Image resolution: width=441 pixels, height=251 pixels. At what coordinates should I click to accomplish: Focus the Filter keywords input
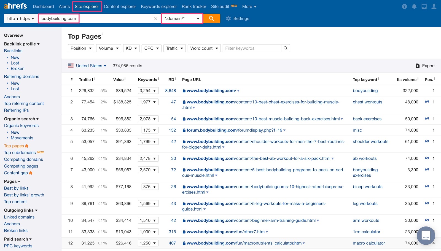252,48
